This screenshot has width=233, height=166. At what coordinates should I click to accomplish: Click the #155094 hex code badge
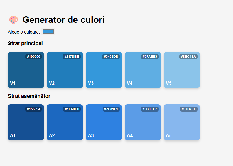tap(34, 109)
